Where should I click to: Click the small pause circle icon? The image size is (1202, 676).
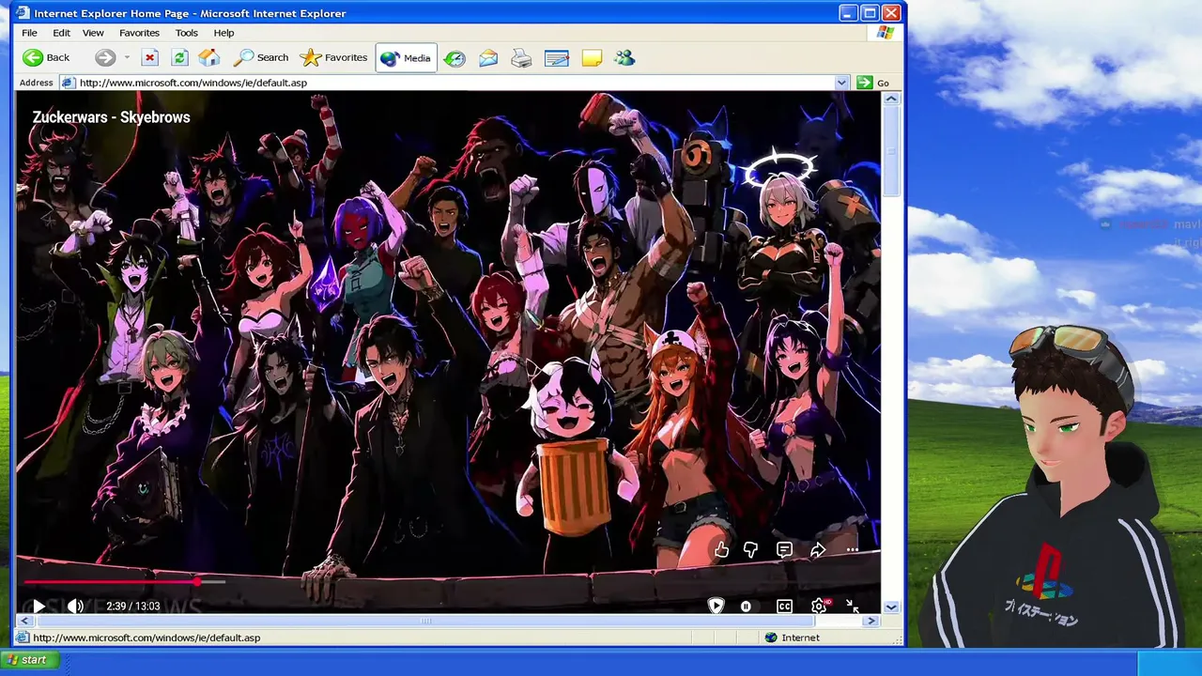click(746, 607)
